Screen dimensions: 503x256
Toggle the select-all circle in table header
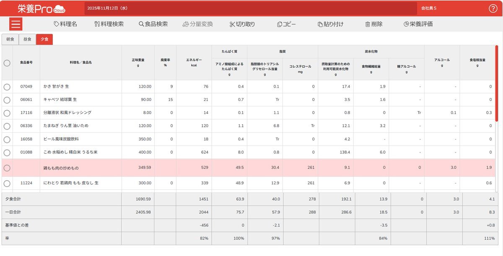tap(7, 63)
